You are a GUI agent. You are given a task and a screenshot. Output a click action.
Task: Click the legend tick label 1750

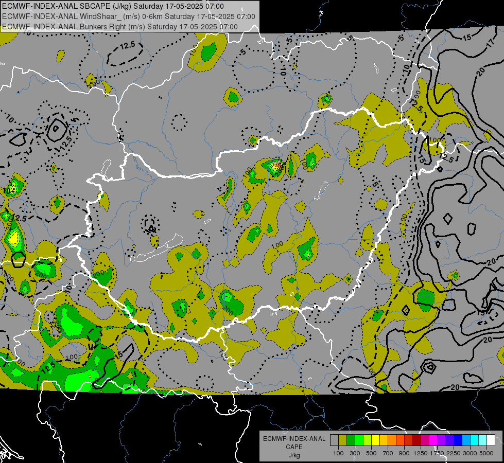tap(437, 453)
